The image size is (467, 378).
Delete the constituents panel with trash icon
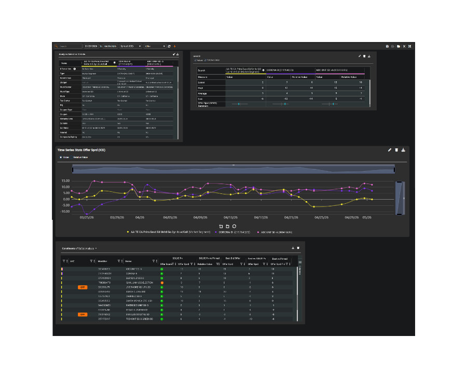298,248
